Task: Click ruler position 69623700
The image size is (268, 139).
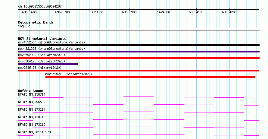Action: coord(63,12)
